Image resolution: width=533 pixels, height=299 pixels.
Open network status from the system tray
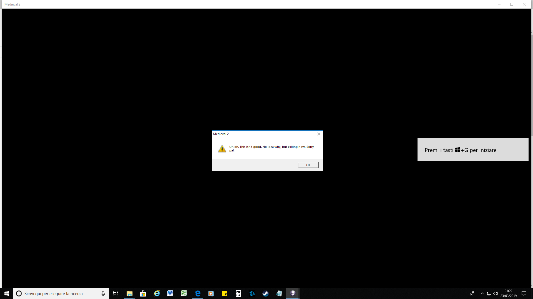pyautogui.click(x=489, y=293)
